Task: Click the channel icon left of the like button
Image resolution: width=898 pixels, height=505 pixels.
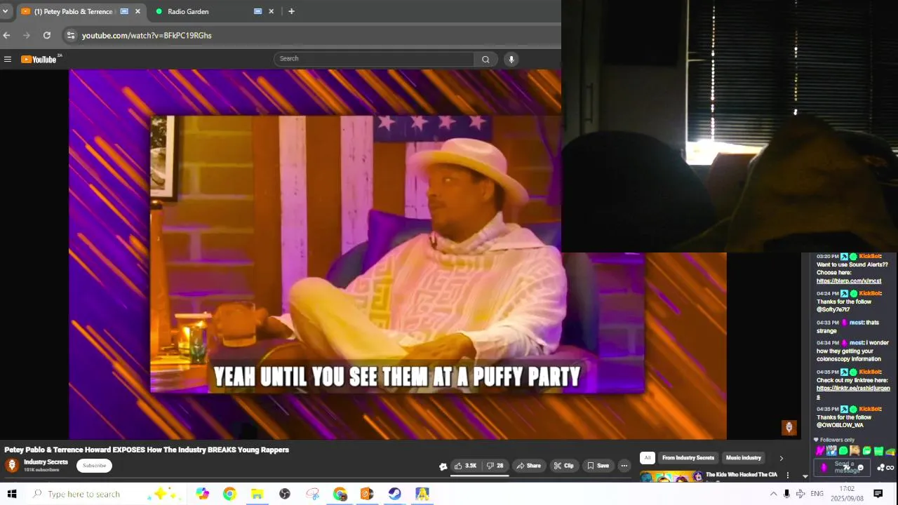Action: 443,466
